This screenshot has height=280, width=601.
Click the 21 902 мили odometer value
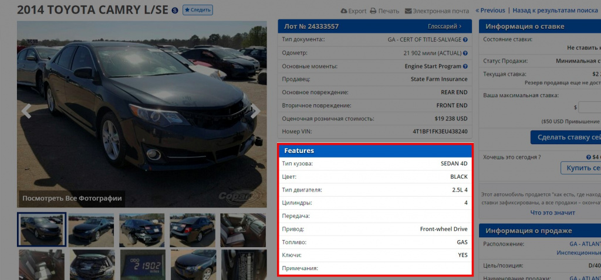click(x=433, y=53)
